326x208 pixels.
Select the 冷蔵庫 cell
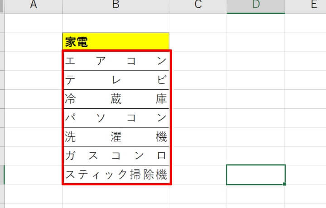pos(116,99)
